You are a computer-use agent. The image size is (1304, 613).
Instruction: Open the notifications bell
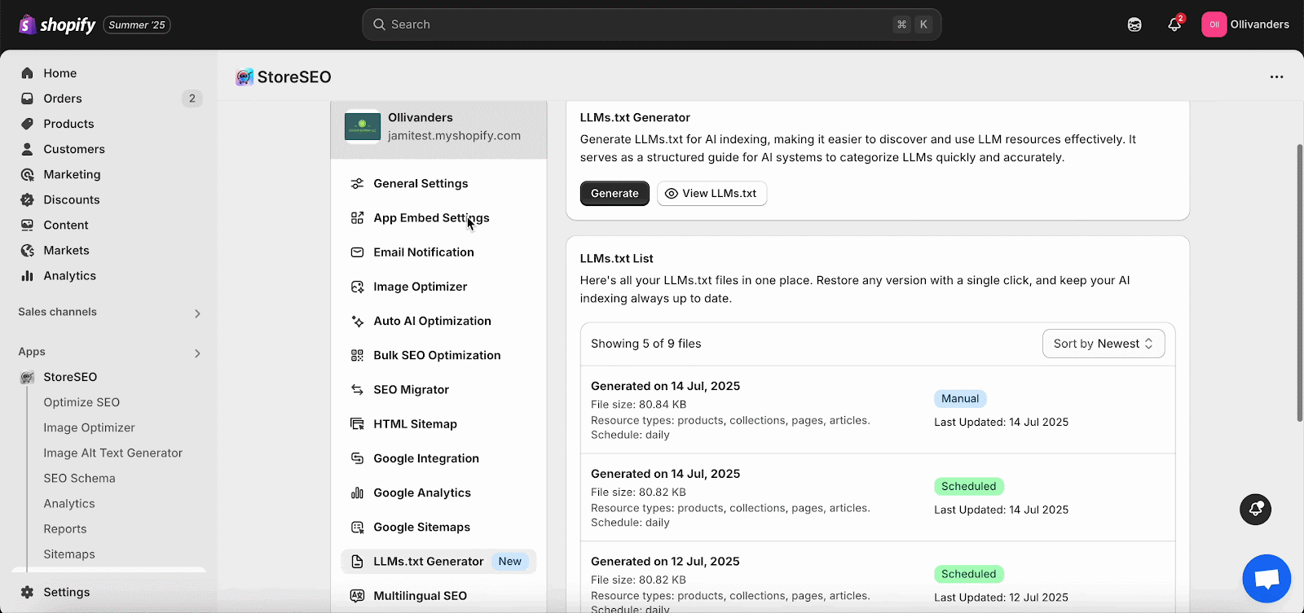click(1174, 24)
